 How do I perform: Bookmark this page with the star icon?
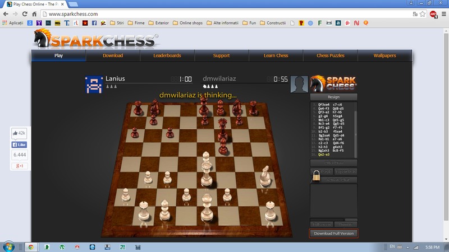pos(423,14)
